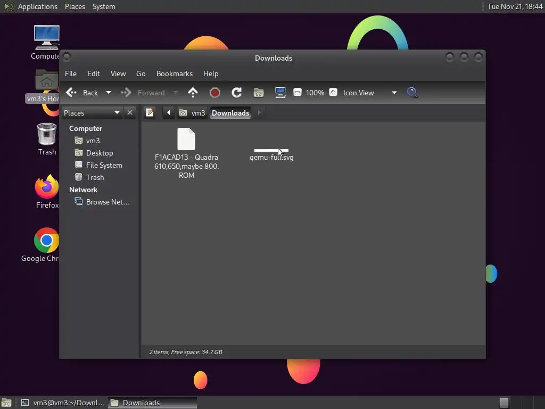
Task: Open the Icon View mode dropdown
Action: point(369,93)
